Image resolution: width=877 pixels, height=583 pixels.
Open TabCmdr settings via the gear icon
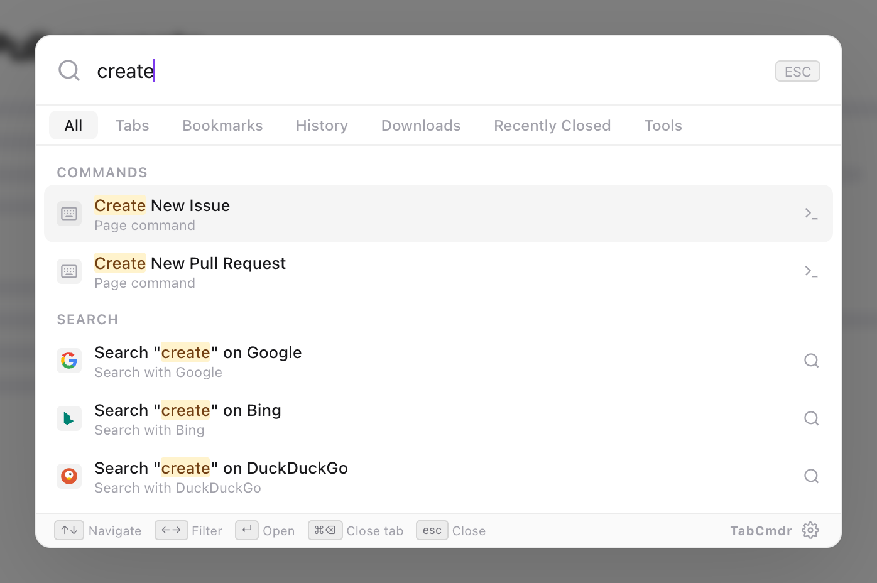[x=810, y=530]
